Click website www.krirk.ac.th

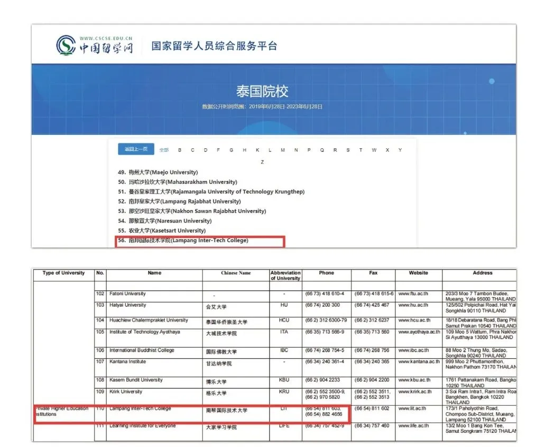click(x=415, y=392)
